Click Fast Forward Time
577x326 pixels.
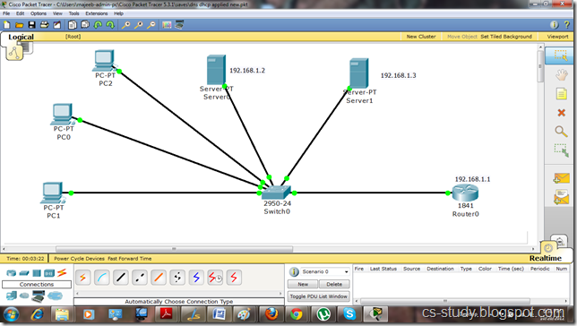130,258
